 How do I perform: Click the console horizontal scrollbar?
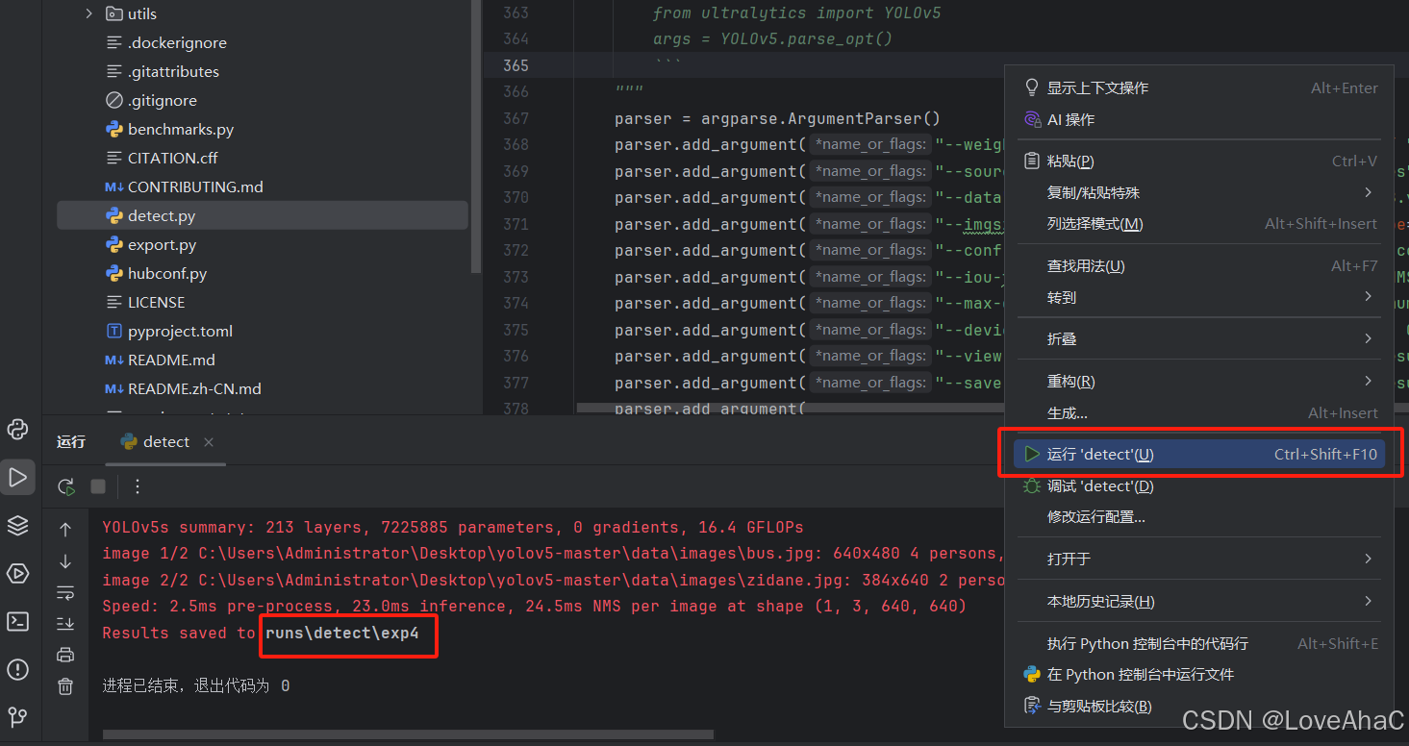pyautogui.click(x=409, y=734)
